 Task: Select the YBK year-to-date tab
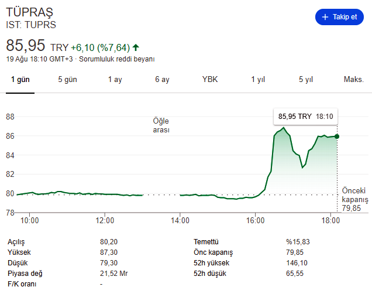(210, 80)
